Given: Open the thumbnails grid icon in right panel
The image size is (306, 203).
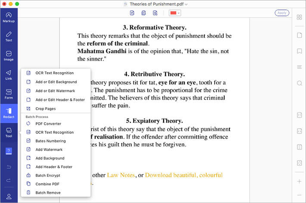Looking at the screenshot, I should [x=299, y=17].
